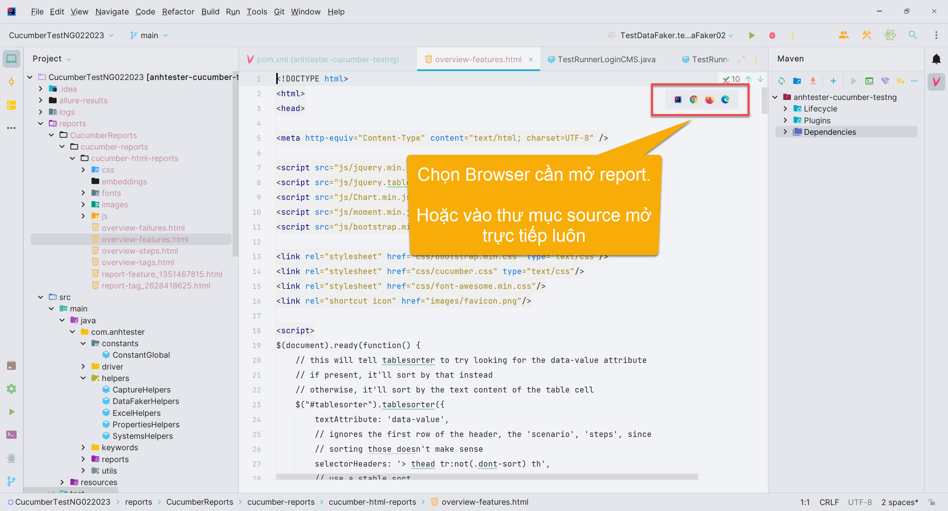Viewport: 948px width, 511px height.
Task: Open Notifications bell icon
Action: tap(937, 59)
